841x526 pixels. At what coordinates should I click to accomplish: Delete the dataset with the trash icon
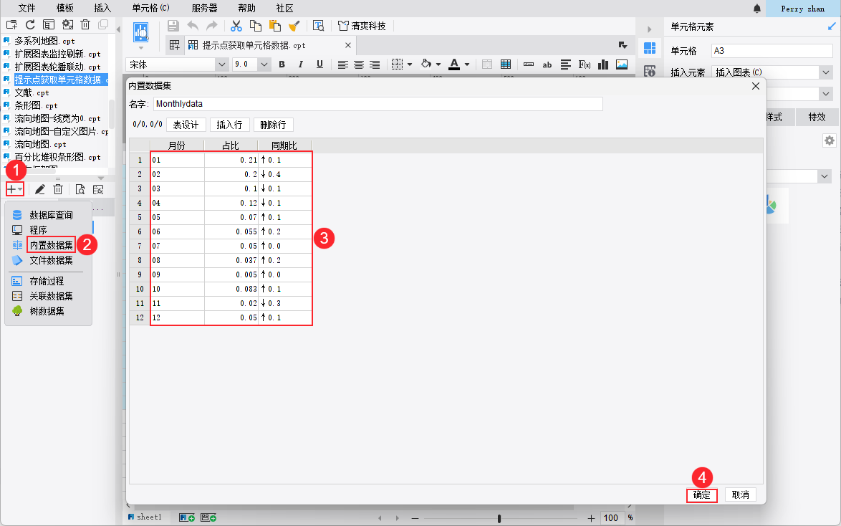58,189
